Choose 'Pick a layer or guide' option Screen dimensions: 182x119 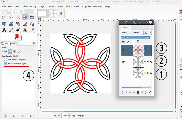pos(5,59)
